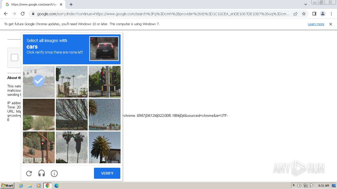Open Windows Explorer folder from taskbar
The width and height of the screenshot is (337, 189).
point(30,186)
